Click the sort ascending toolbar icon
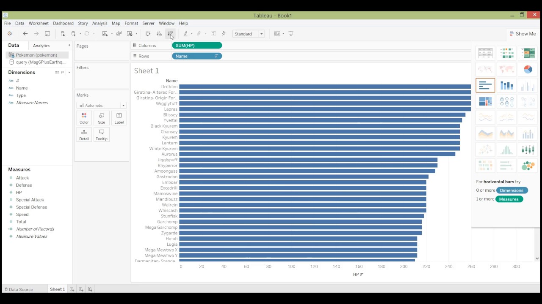542x304 pixels. click(159, 34)
